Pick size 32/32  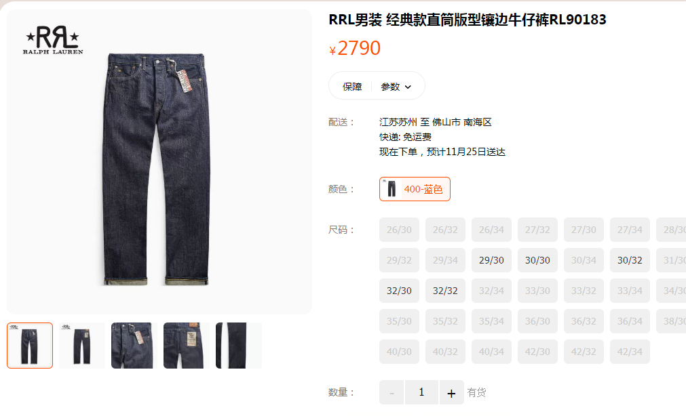445,291
